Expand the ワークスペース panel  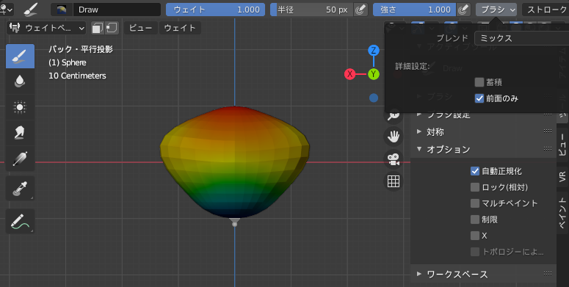pos(419,274)
